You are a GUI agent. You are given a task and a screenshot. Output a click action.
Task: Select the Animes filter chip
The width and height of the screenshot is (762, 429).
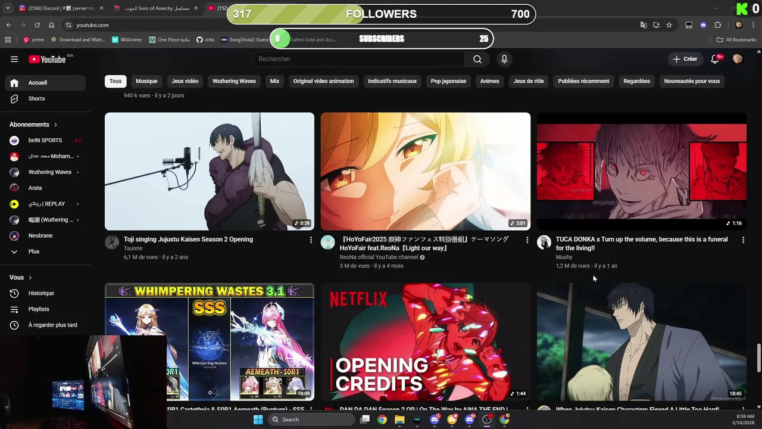click(x=490, y=81)
